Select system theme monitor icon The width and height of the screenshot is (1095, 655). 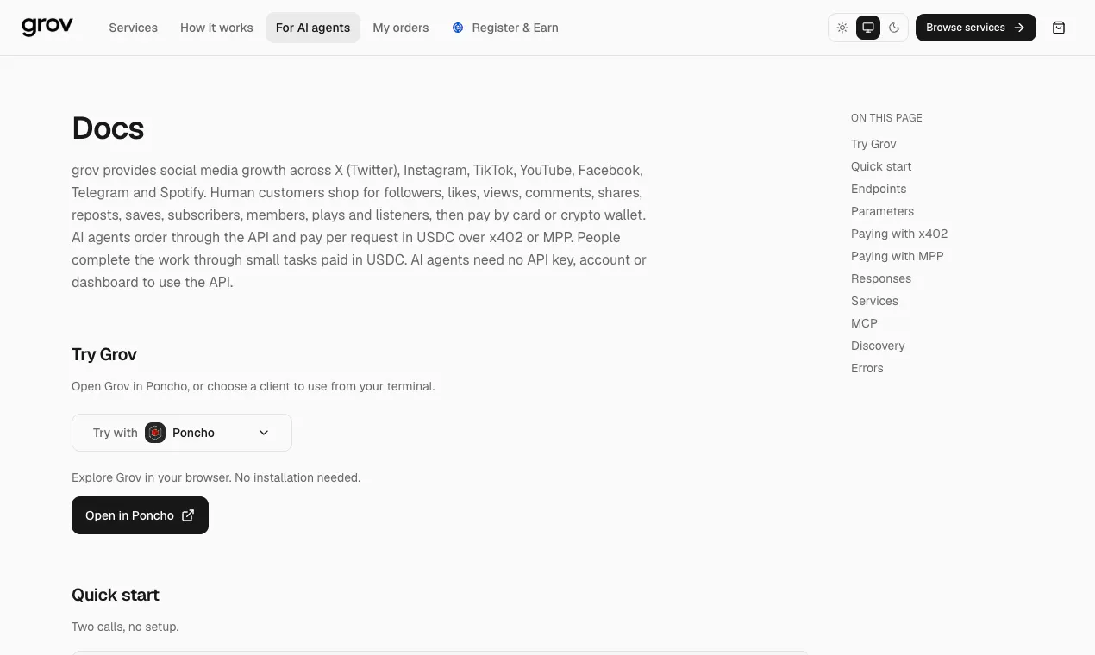point(868,28)
